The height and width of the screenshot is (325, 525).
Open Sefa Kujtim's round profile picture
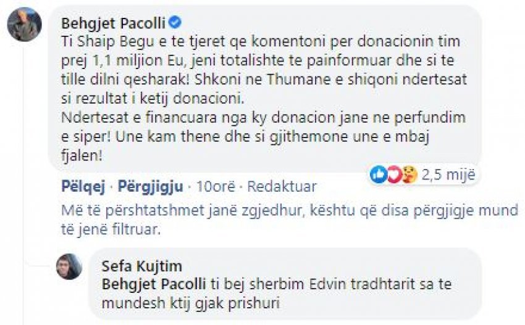pyautogui.click(x=69, y=266)
